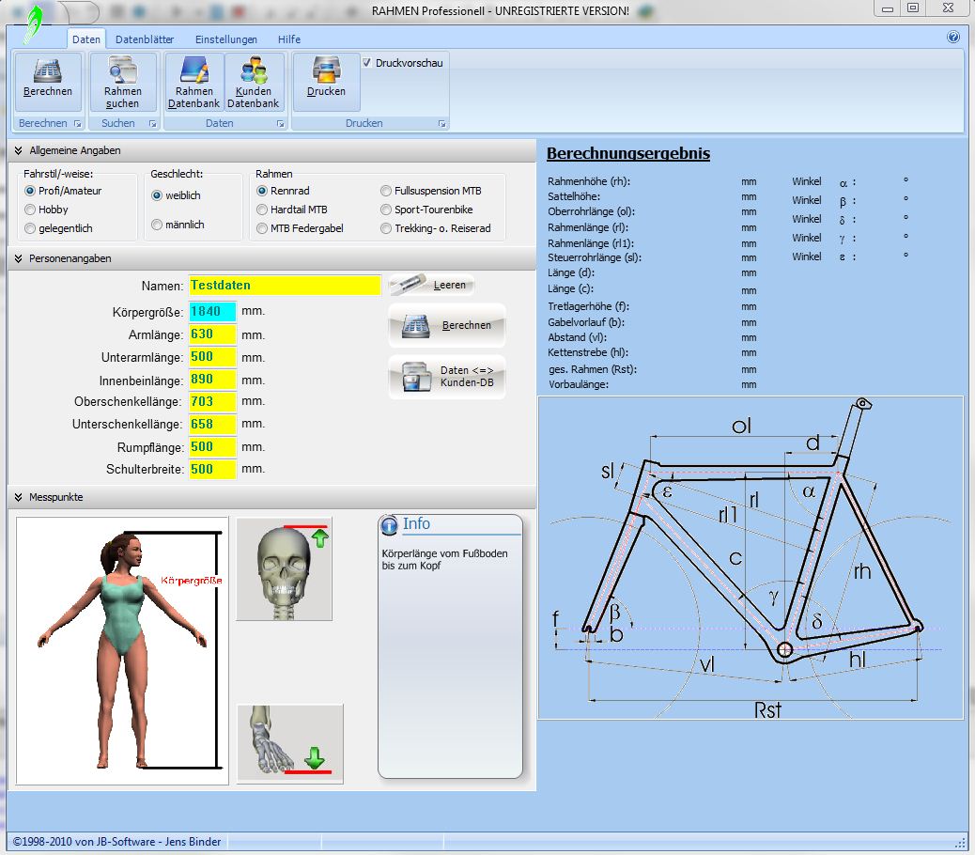
Task: Collapse the Messpunkte section
Action: pyautogui.click(x=18, y=497)
